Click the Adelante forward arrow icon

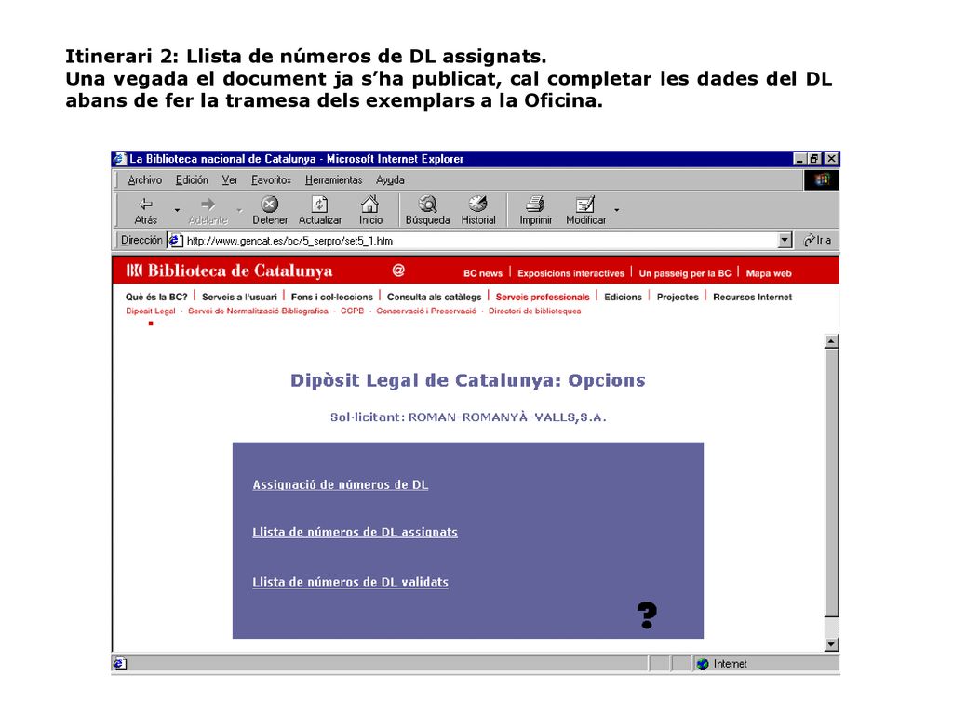click(x=208, y=204)
